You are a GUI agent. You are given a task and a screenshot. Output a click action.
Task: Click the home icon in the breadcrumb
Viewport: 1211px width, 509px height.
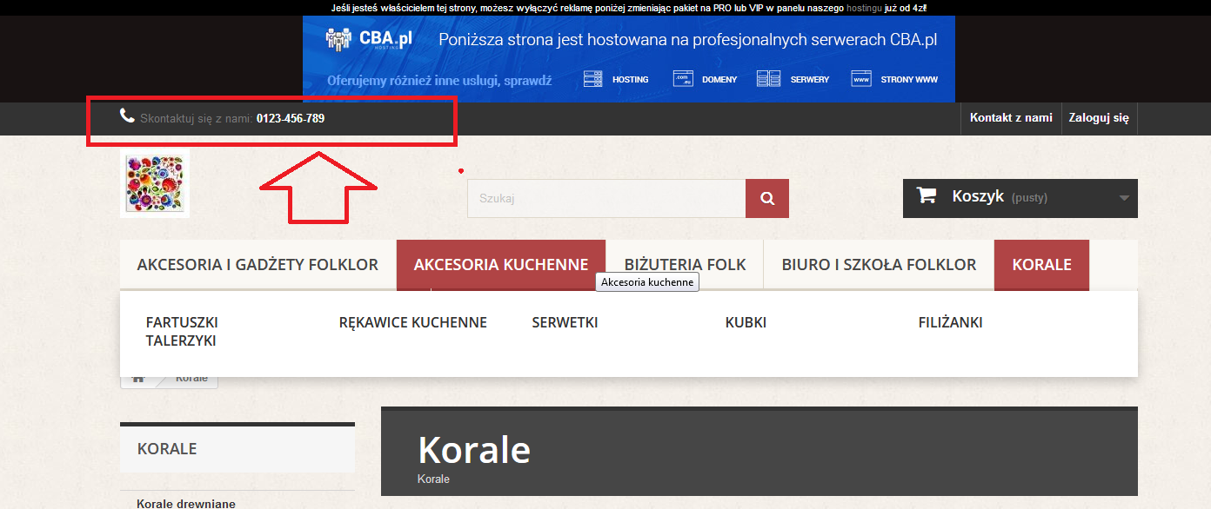pyautogui.click(x=137, y=379)
